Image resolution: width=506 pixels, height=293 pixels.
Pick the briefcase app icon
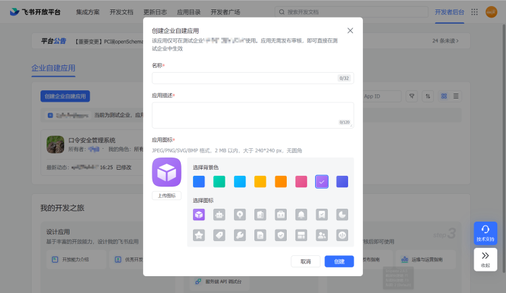281,215
